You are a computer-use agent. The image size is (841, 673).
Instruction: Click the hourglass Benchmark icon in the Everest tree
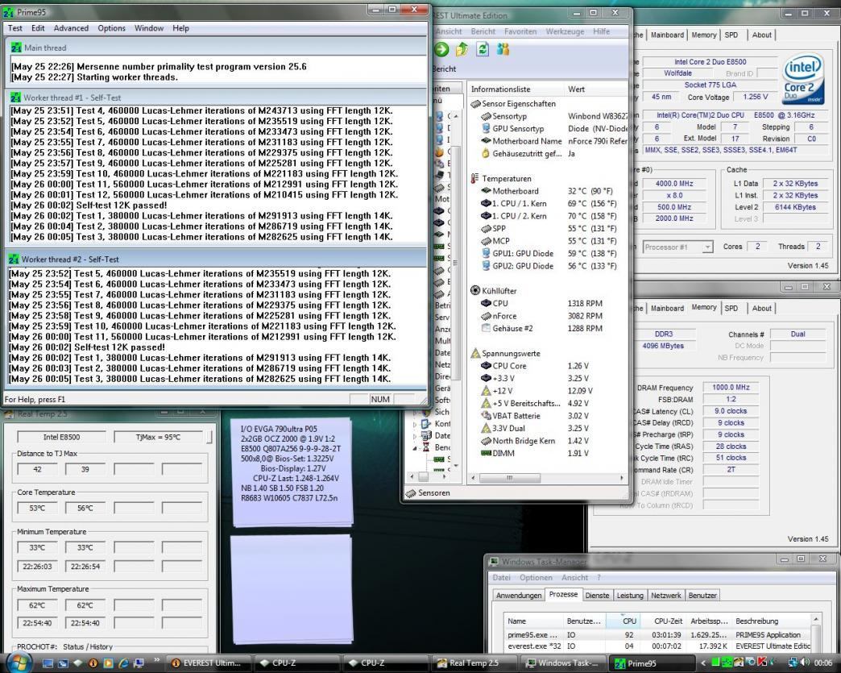[x=426, y=447]
